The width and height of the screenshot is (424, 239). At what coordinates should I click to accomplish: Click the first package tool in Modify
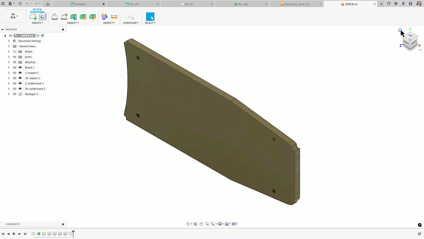(54, 17)
